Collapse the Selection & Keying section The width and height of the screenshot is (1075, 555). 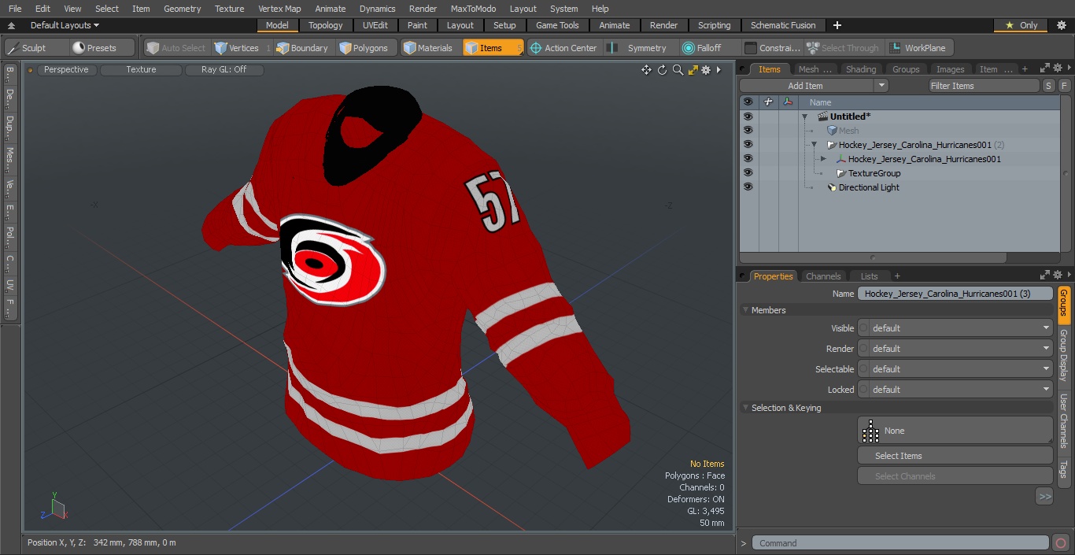tap(746, 408)
